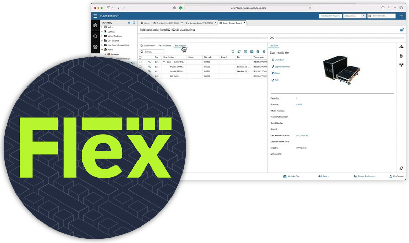Open the All Locations dropdown
409x243 pixels.
(x=354, y=16)
